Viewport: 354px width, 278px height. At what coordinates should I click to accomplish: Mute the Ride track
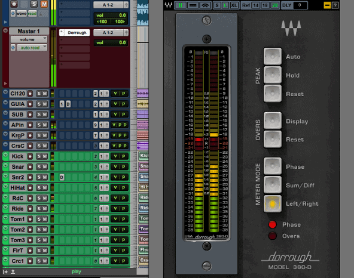45,209
